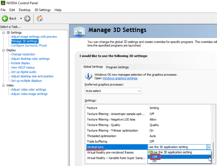Choose On in the Vertical sync list
The image size is (217, 166).
(x=154, y=161)
